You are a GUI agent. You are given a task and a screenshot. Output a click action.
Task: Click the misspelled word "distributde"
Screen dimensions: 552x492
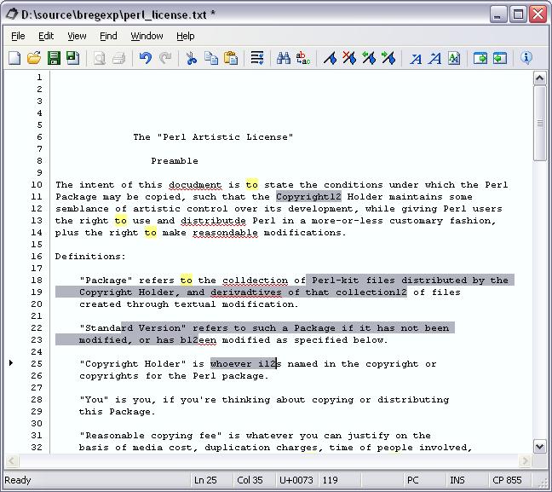pyautogui.click(x=213, y=221)
